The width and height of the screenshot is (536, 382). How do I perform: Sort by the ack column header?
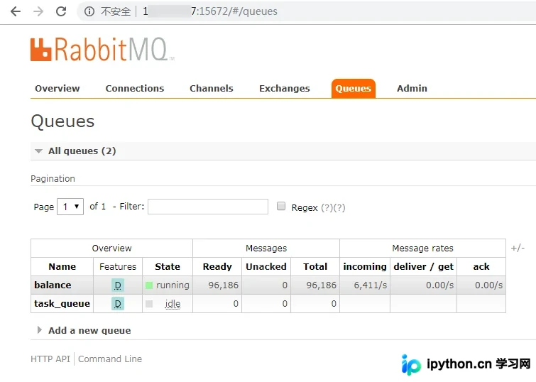coord(481,267)
